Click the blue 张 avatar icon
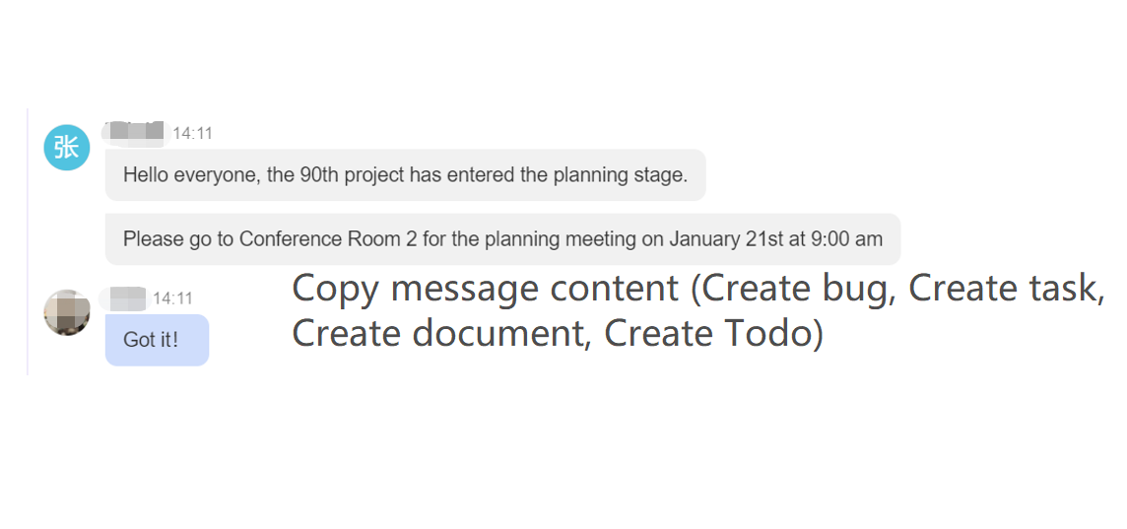Viewport: 1127px width, 529px height. pos(67,148)
